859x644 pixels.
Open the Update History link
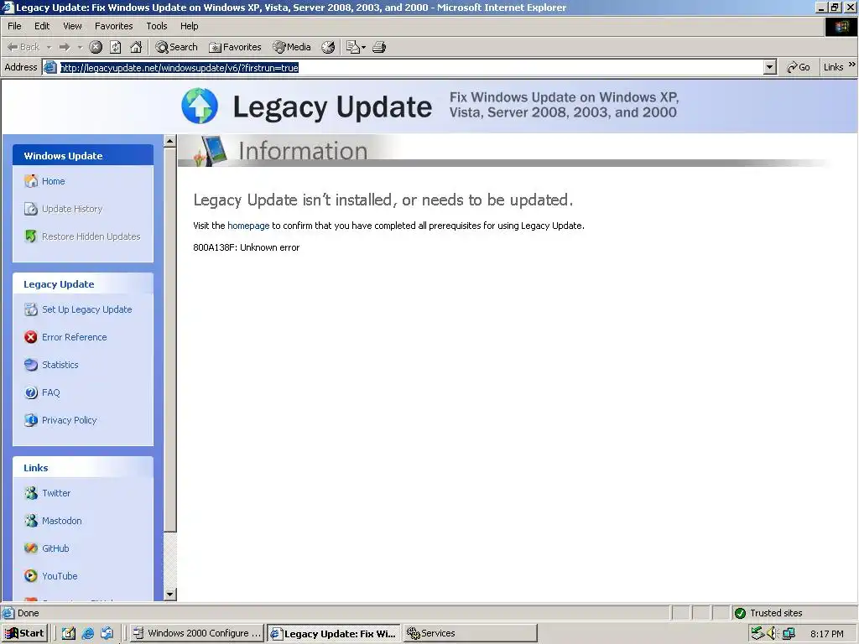click(x=72, y=209)
